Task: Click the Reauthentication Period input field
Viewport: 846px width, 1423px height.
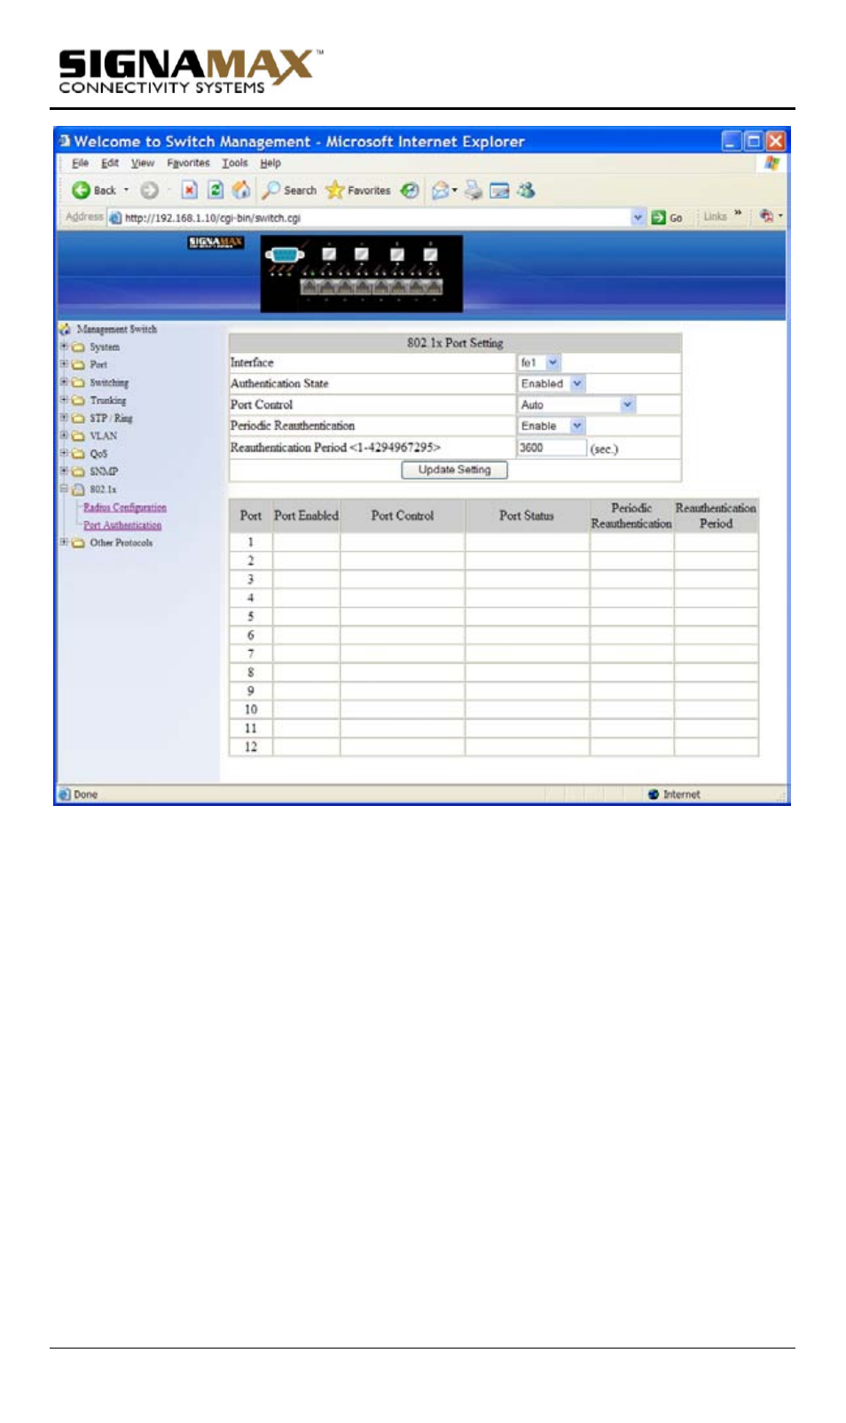Action: [552, 448]
